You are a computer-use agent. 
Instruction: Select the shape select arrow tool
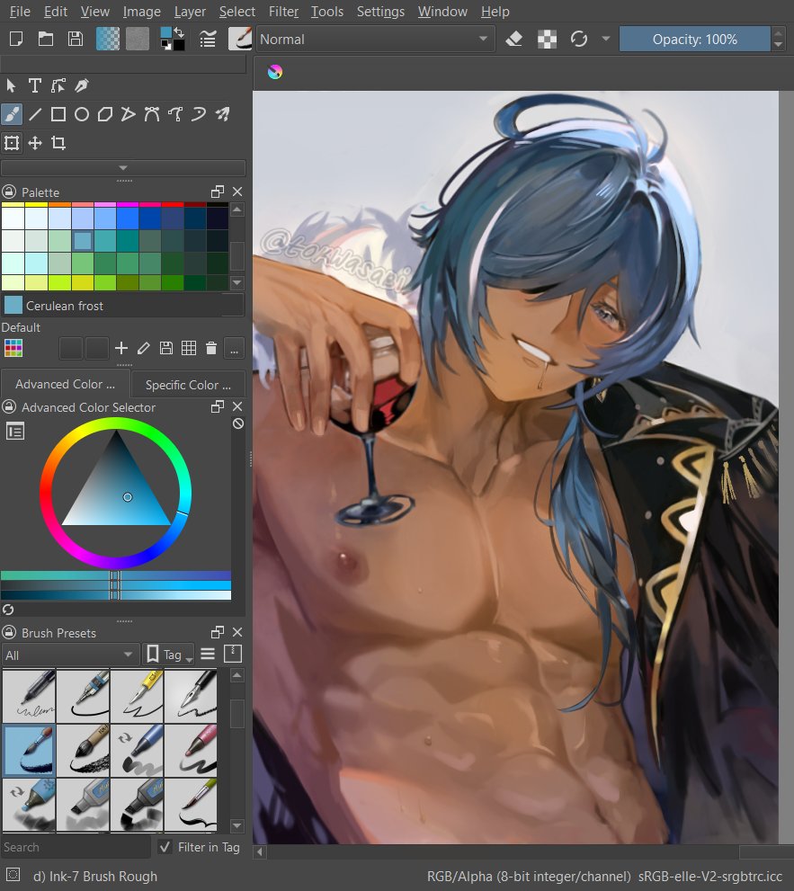tap(11, 85)
